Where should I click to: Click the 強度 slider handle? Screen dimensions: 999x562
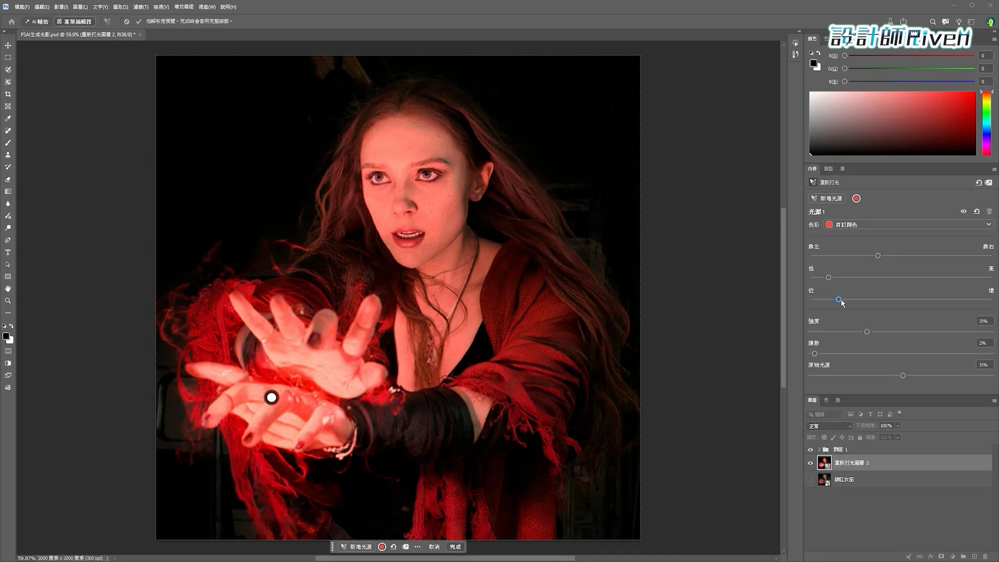[867, 332]
